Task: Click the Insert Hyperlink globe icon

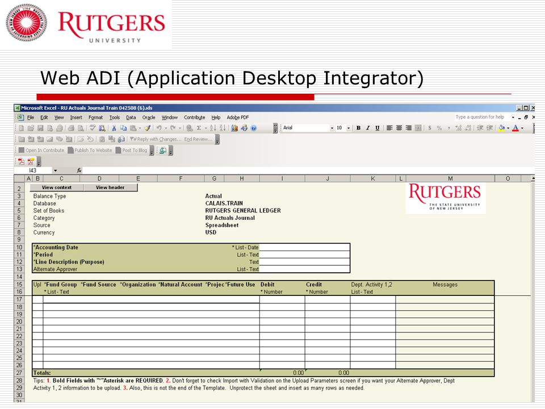Action: coord(190,128)
